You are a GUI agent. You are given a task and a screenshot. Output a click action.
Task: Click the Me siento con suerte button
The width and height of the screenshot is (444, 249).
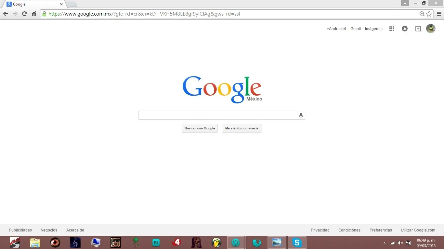pyautogui.click(x=242, y=128)
